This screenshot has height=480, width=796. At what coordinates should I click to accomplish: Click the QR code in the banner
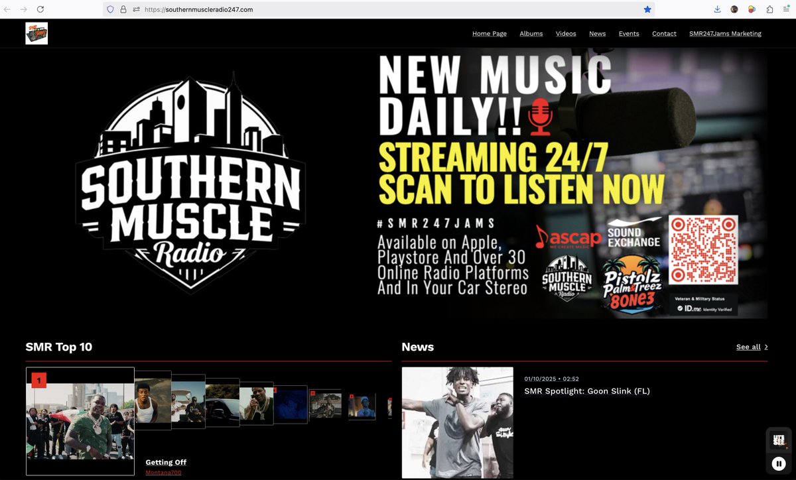tap(703, 250)
